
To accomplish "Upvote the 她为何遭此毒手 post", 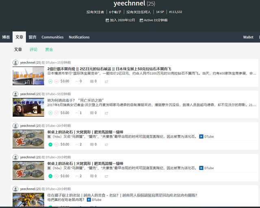I will (x=50, y=113).
